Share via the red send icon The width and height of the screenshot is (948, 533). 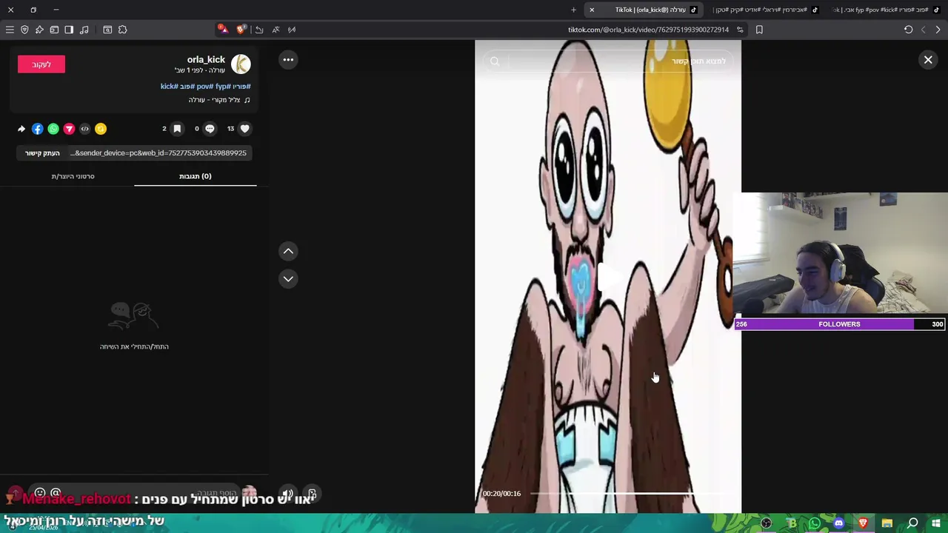pos(69,129)
